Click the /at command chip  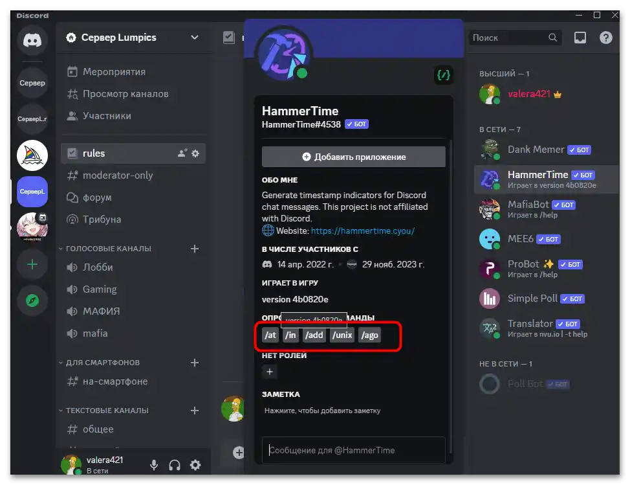pyautogui.click(x=270, y=335)
